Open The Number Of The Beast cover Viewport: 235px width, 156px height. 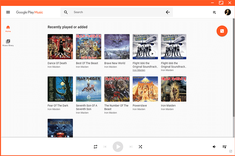(x=117, y=89)
